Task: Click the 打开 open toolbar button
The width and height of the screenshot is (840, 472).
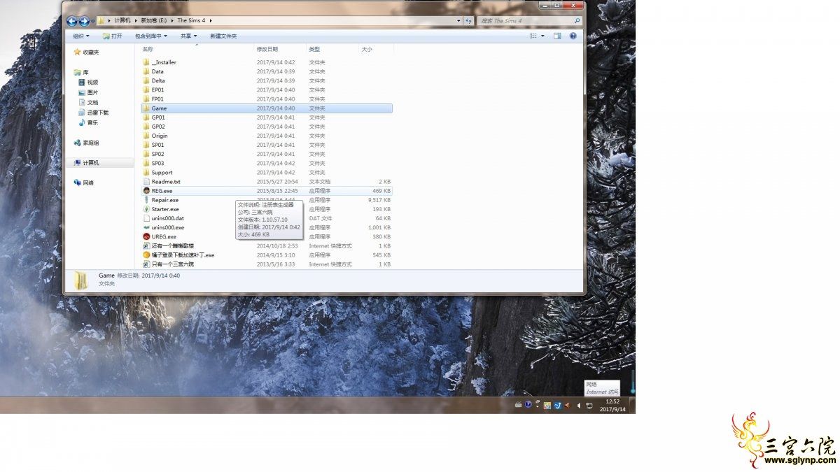Action: click(112, 36)
